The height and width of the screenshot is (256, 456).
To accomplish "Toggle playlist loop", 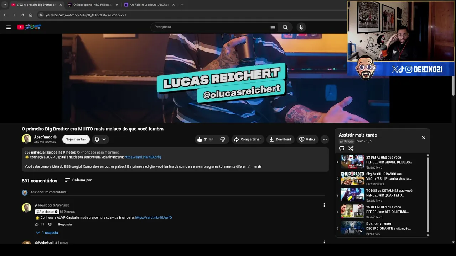I will pyautogui.click(x=342, y=148).
